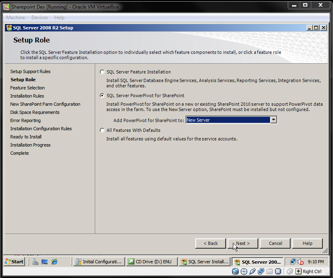The width and height of the screenshot is (333, 278).
Task: Click VirtualBox network adapters status icon
Action: pos(261,271)
